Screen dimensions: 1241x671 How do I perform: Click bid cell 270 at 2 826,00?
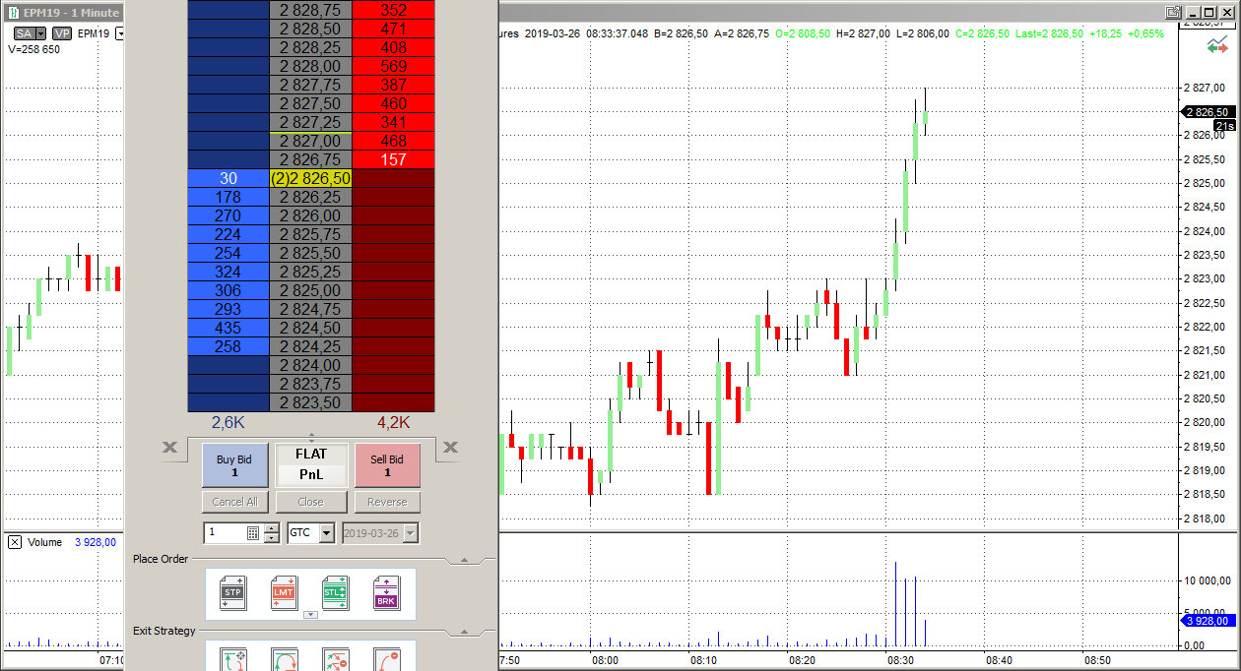tap(229, 215)
